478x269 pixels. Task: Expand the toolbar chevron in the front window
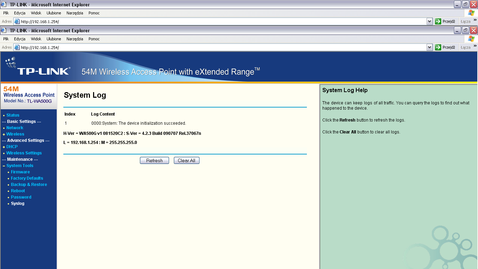click(x=475, y=46)
